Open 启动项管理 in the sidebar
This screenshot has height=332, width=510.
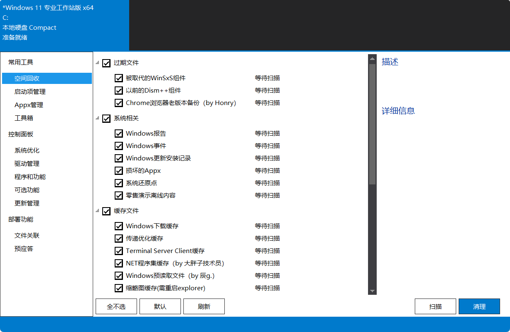coord(30,92)
